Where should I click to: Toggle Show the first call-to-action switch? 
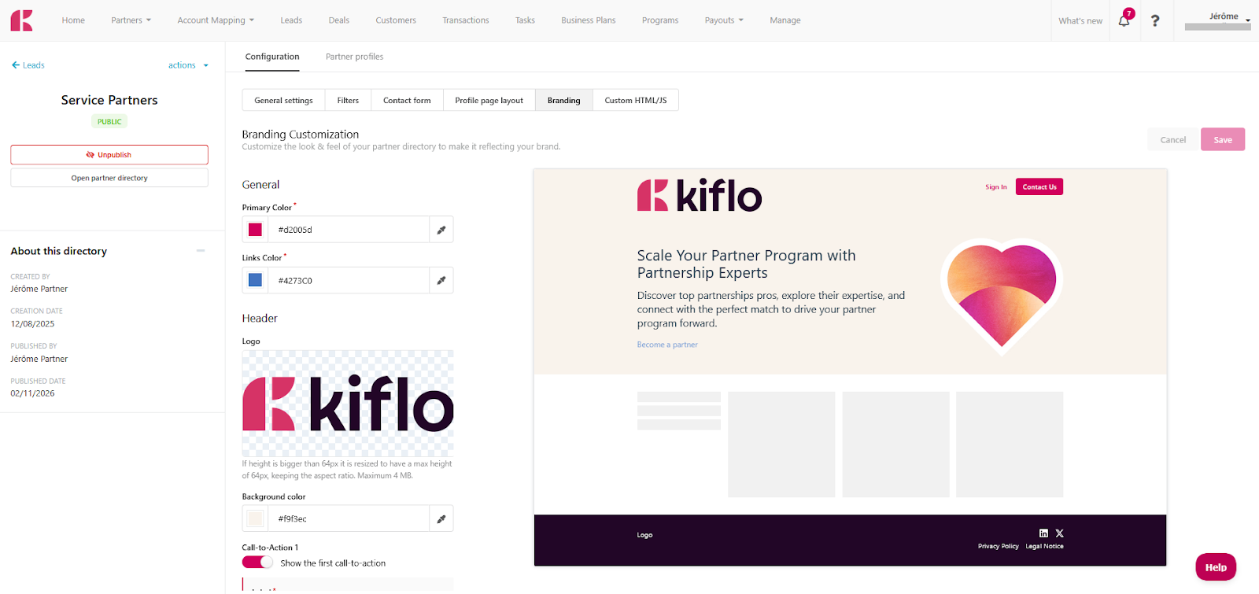point(257,563)
